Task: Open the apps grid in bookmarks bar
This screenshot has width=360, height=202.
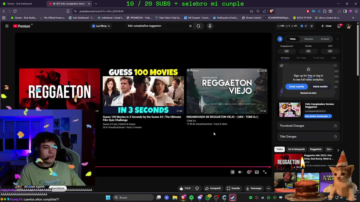Action: pos(4,18)
